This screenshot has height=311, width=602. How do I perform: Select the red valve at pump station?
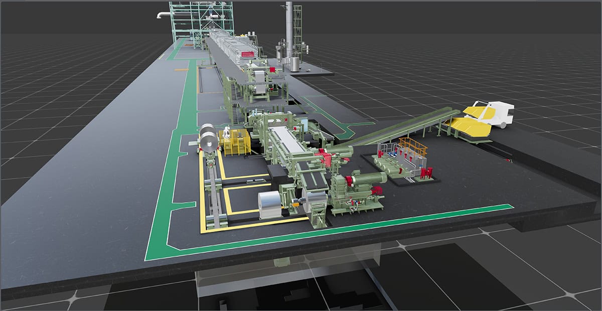pos(427,174)
